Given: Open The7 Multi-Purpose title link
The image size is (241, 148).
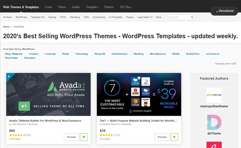Looking at the screenshot, I should [x=138, y=121].
